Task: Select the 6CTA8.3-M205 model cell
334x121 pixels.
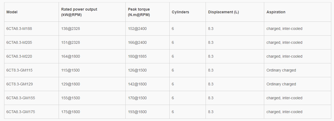Action: (19, 42)
